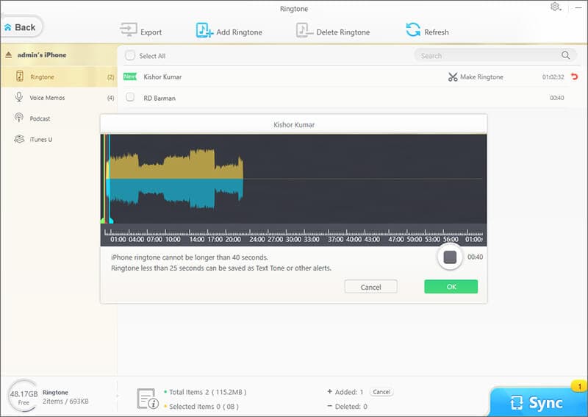
Task: Click the Make Ringtone label
Action: click(481, 77)
